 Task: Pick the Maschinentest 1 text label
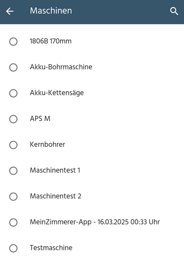pos(55,170)
